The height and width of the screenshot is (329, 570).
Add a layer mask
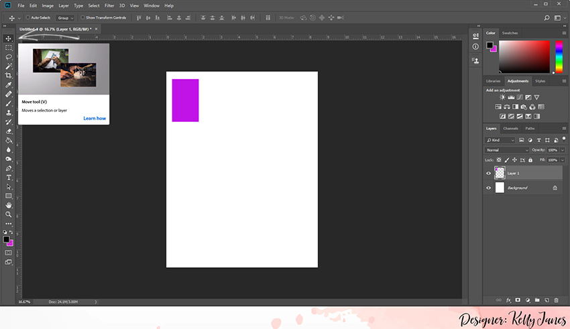[518, 300]
